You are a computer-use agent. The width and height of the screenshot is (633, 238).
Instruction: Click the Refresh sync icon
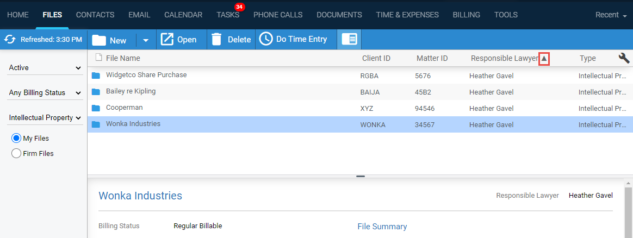pos(9,39)
